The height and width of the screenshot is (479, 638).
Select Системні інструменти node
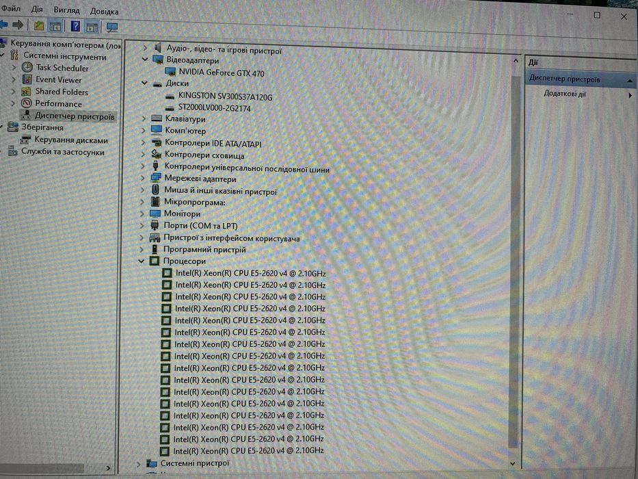click(x=64, y=56)
